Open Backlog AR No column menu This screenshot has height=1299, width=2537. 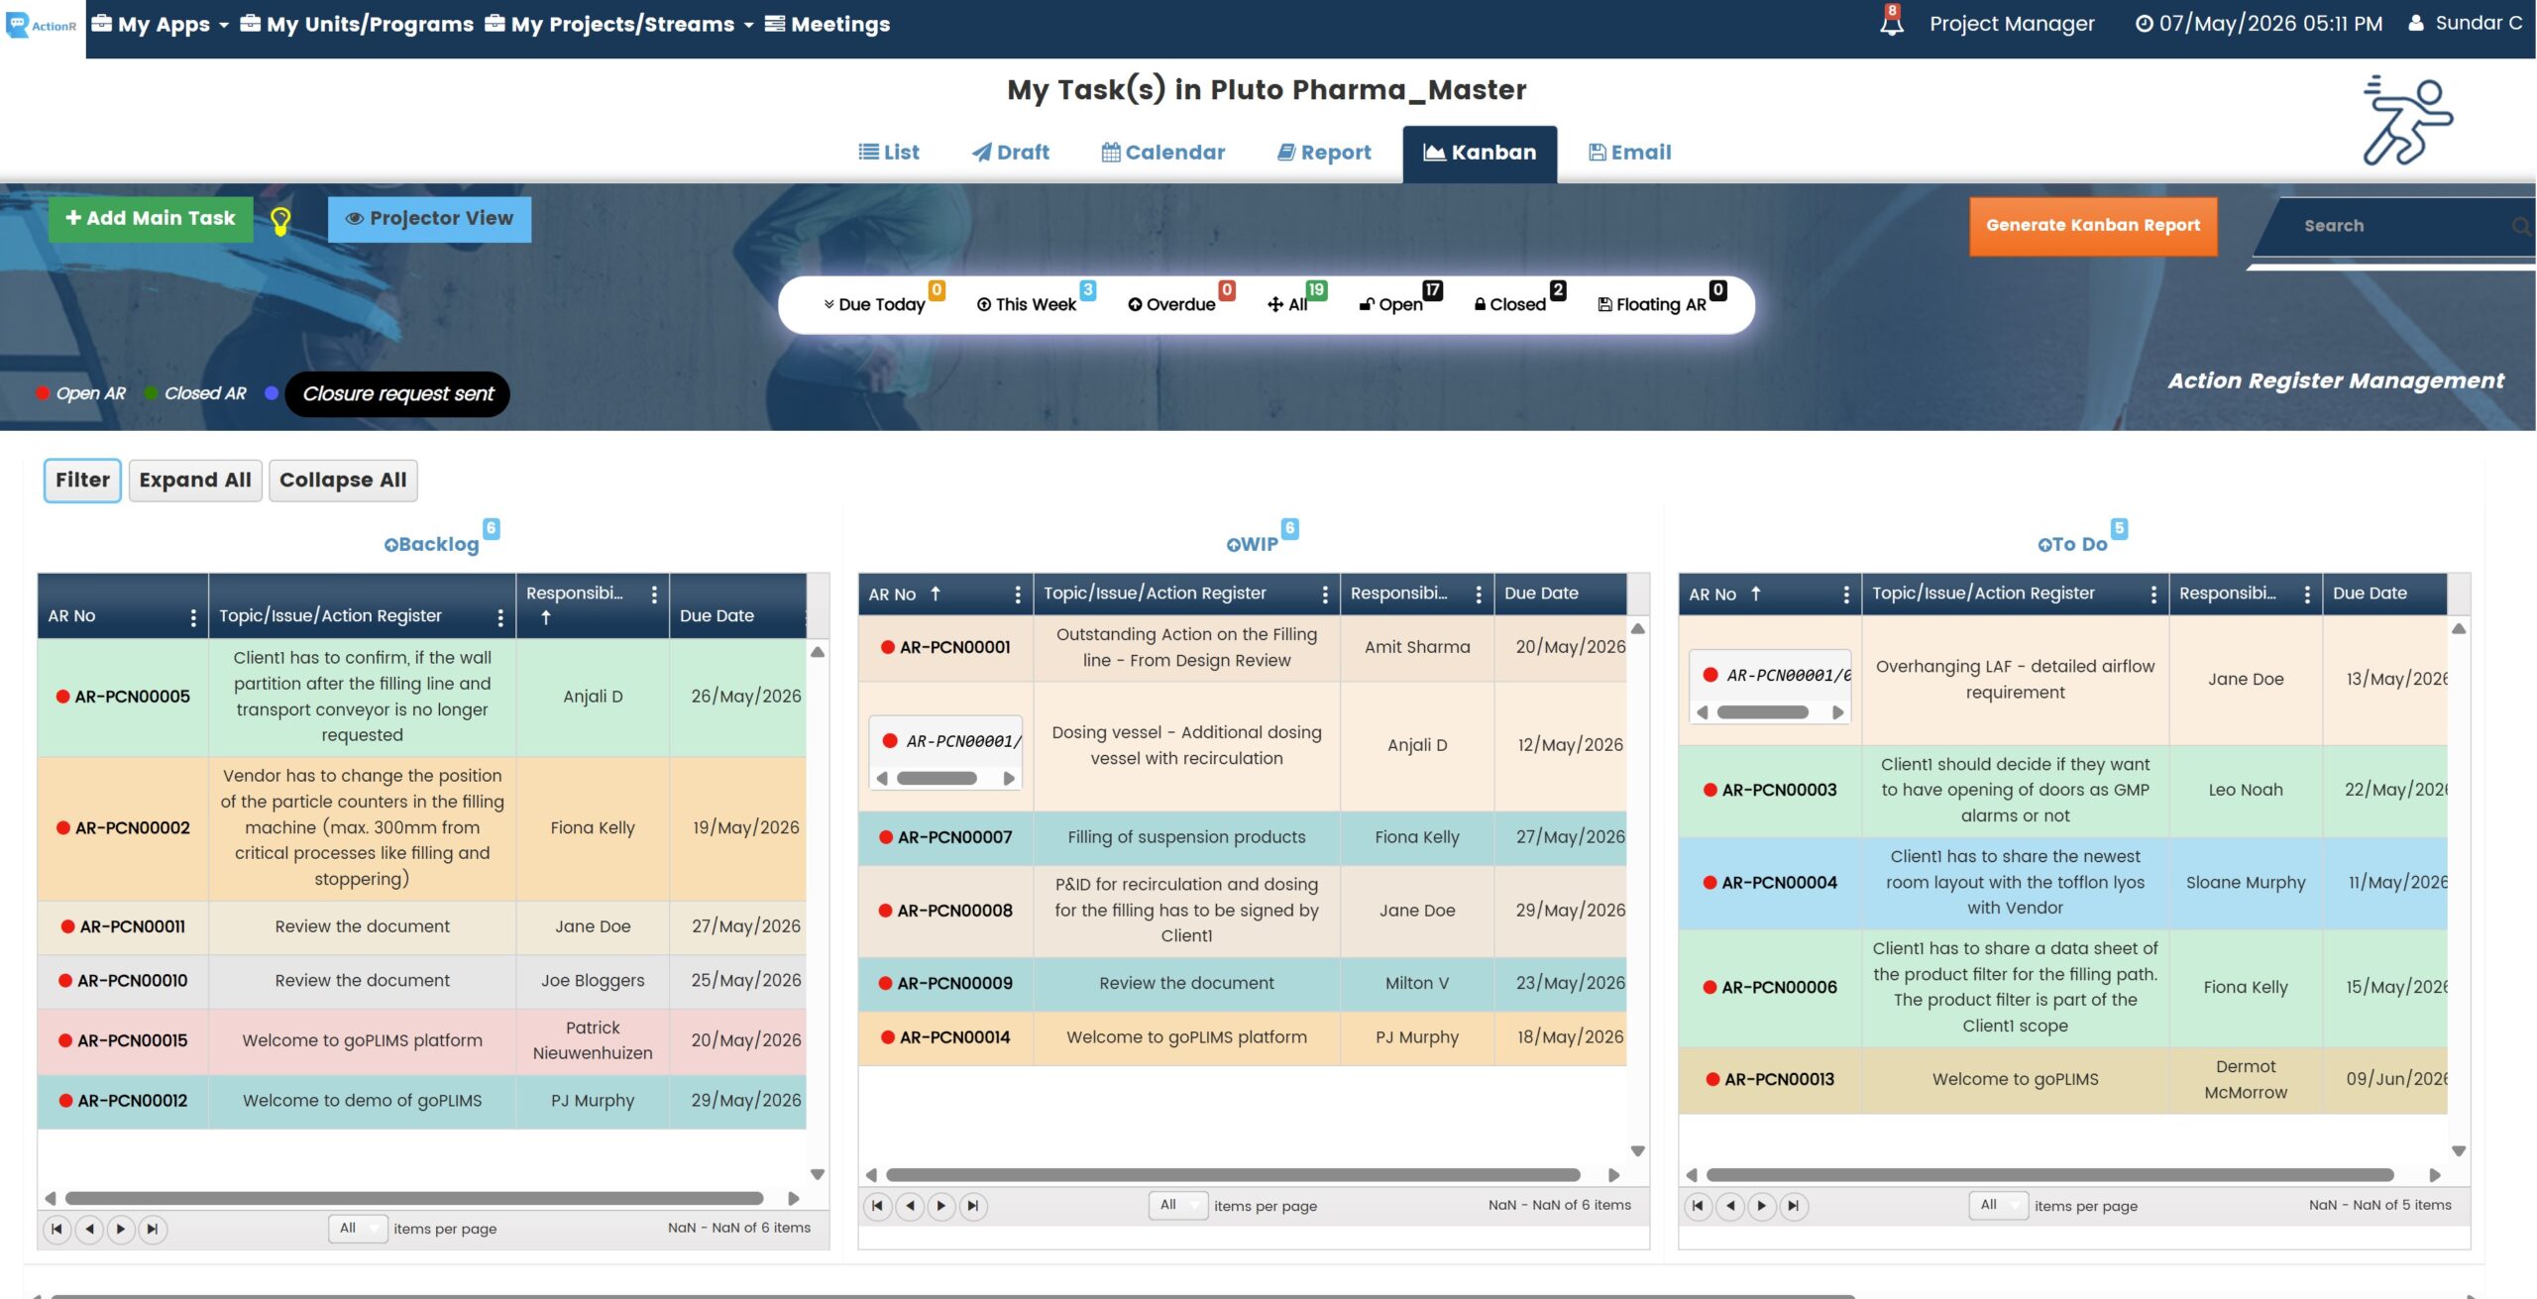(x=193, y=617)
